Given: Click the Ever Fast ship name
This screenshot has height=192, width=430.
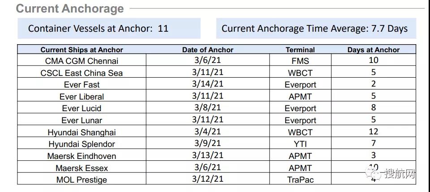Looking at the screenshot, I should click(82, 85).
